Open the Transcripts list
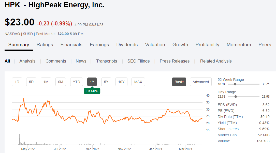The width and height of the screenshot is (276, 153). 107,61
